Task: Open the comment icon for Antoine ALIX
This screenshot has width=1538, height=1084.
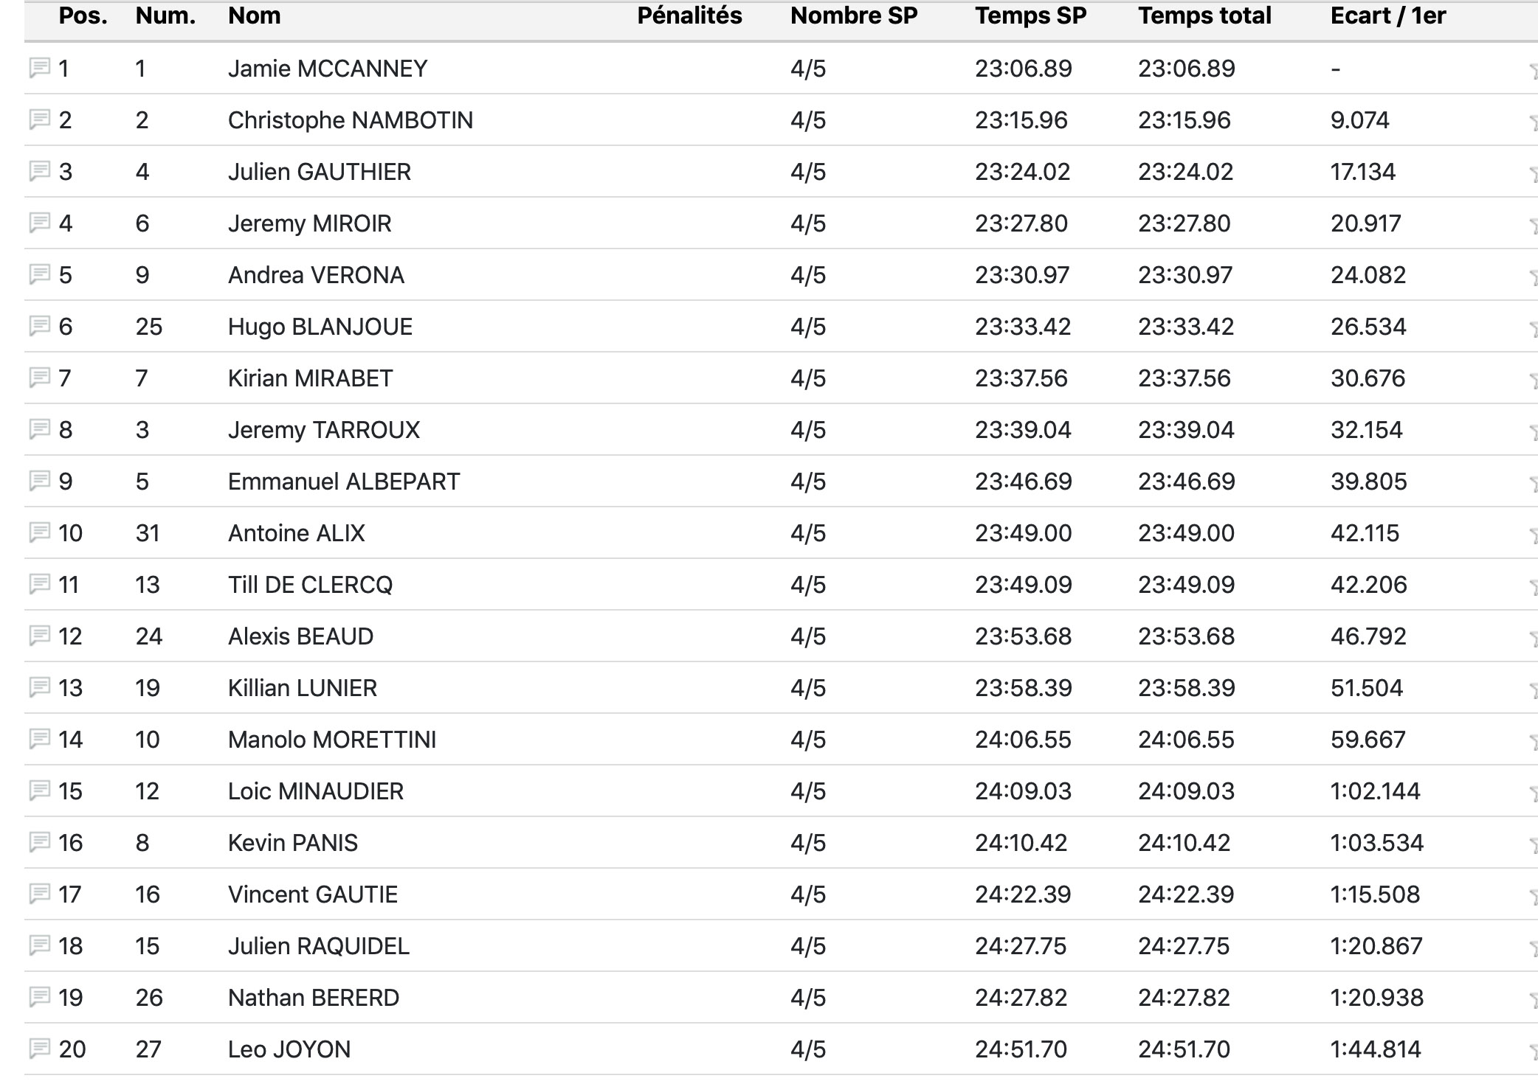Action: [x=39, y=532]
